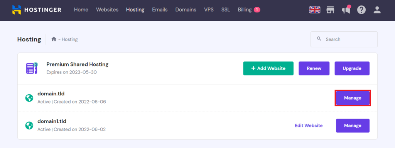Open Billing with notification badge
The height and width of the screenshot is (148, 395).
pos(249,10)
